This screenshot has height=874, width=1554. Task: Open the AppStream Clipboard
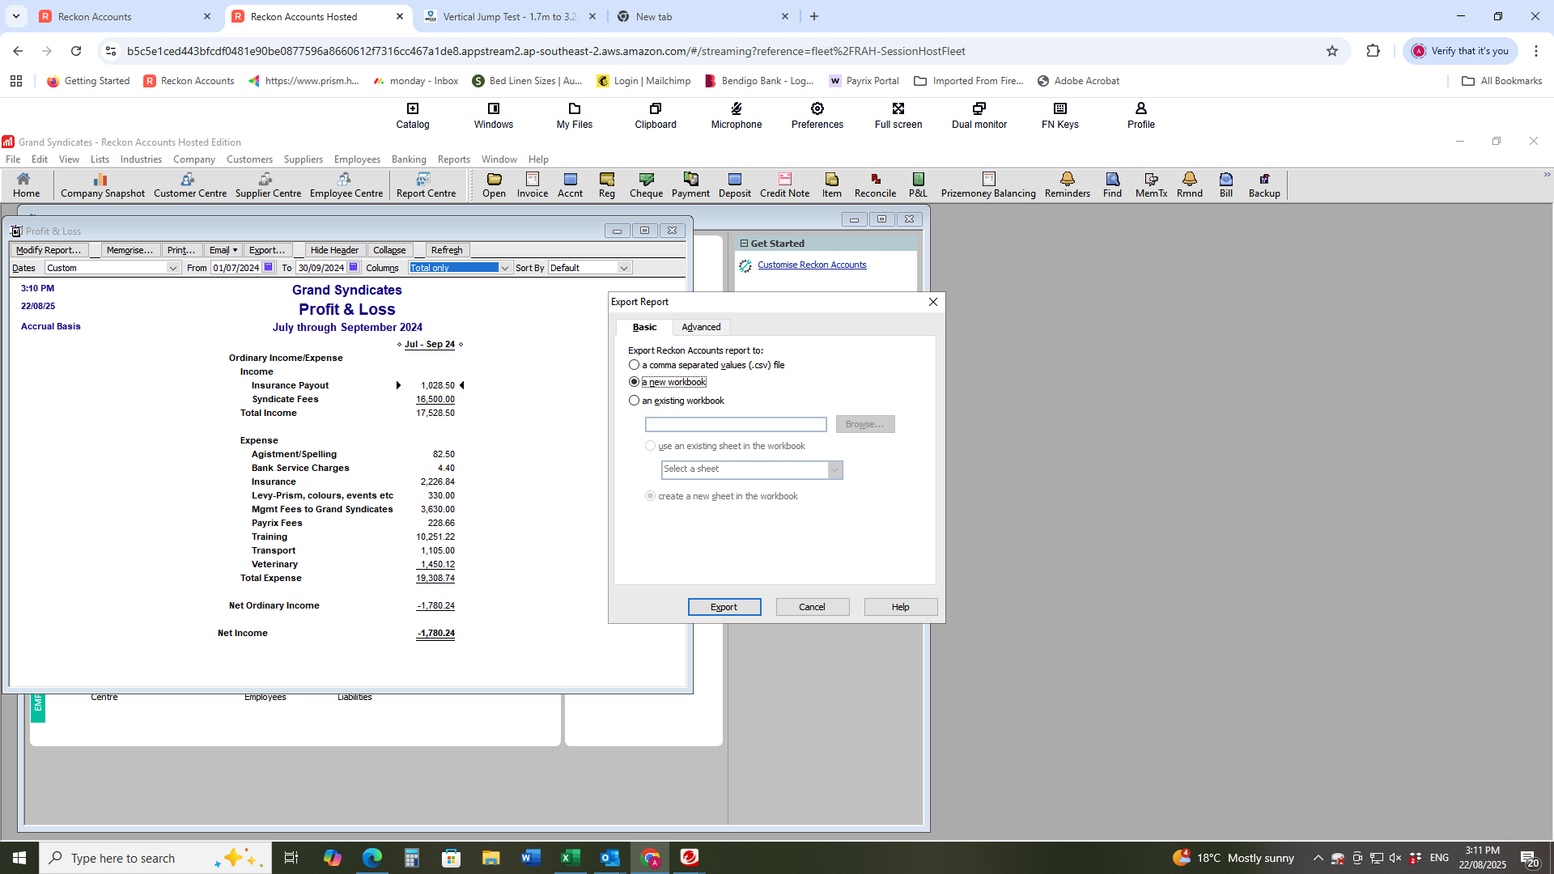pyautogui.click(x=655, y=115)
